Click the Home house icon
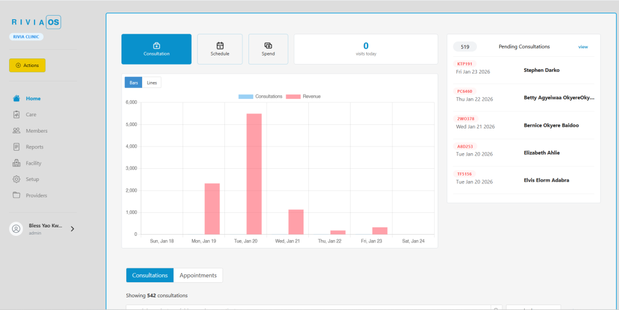The image size is (619, 310). tap(16, 98)
